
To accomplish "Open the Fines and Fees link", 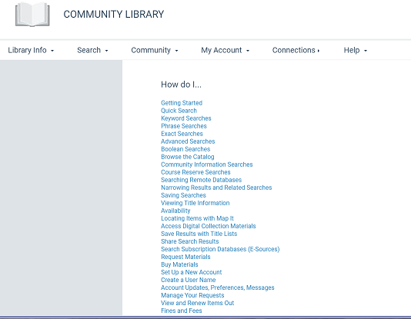I will click(x=182, y=311).
